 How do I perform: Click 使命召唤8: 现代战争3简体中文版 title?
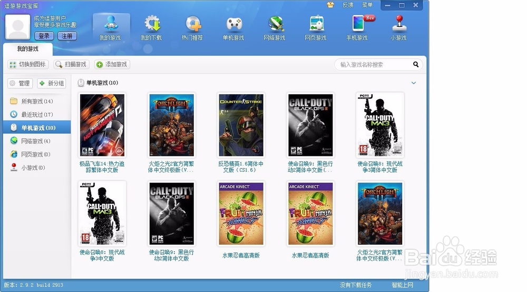point(380,167)
